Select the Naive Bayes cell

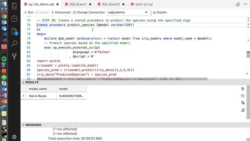[x=41, y=96]
